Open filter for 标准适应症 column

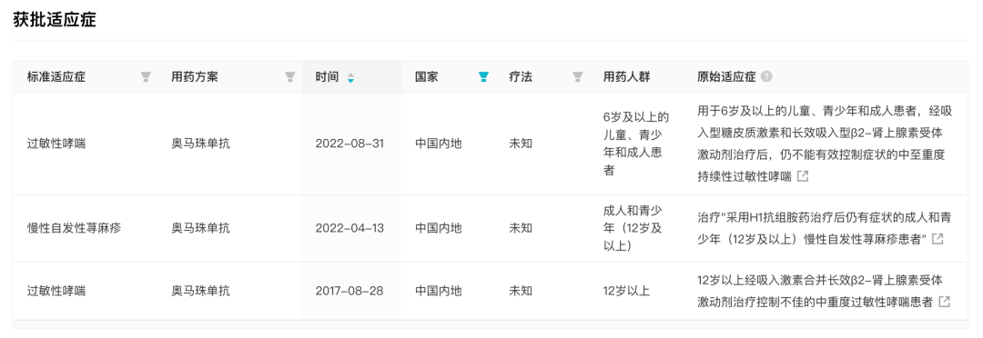[146, 77]
